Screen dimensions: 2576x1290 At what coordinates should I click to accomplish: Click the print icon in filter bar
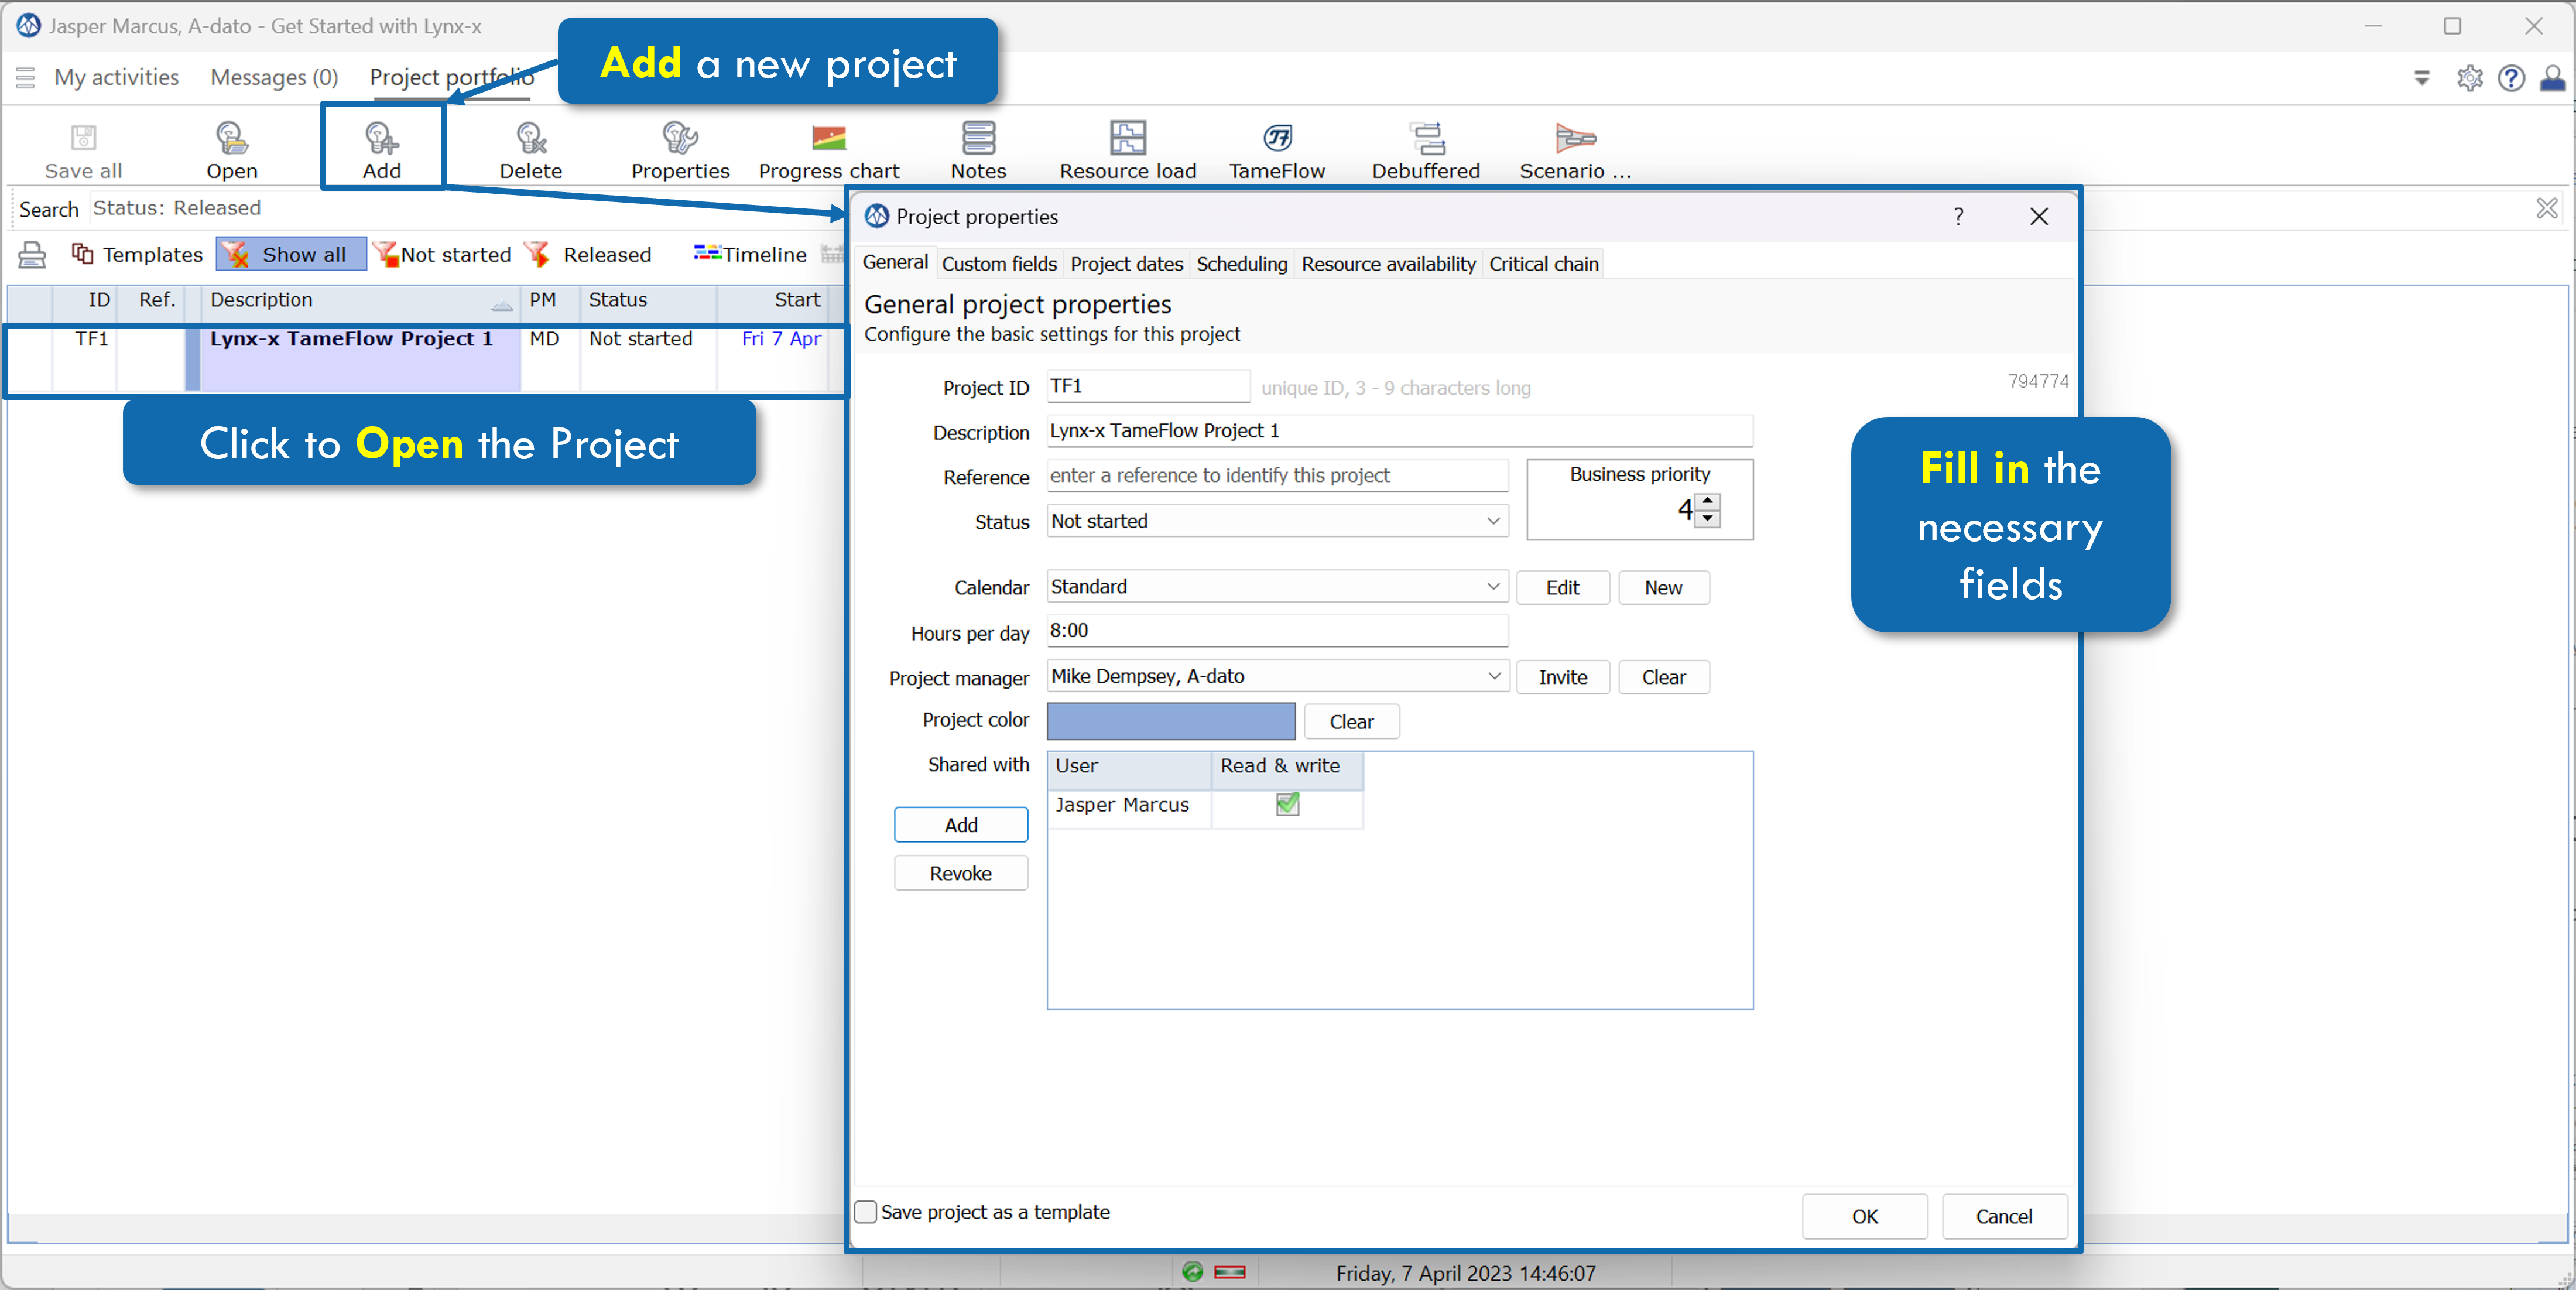(x=32, y=255)
